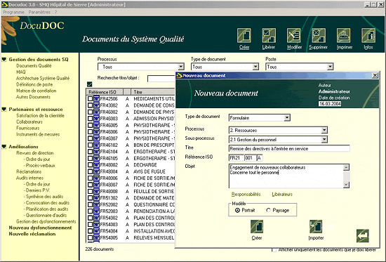This screenshot has height=262, width=386.
Task: Open the Processus filter dropdown
Action: (x=181, y=67)
